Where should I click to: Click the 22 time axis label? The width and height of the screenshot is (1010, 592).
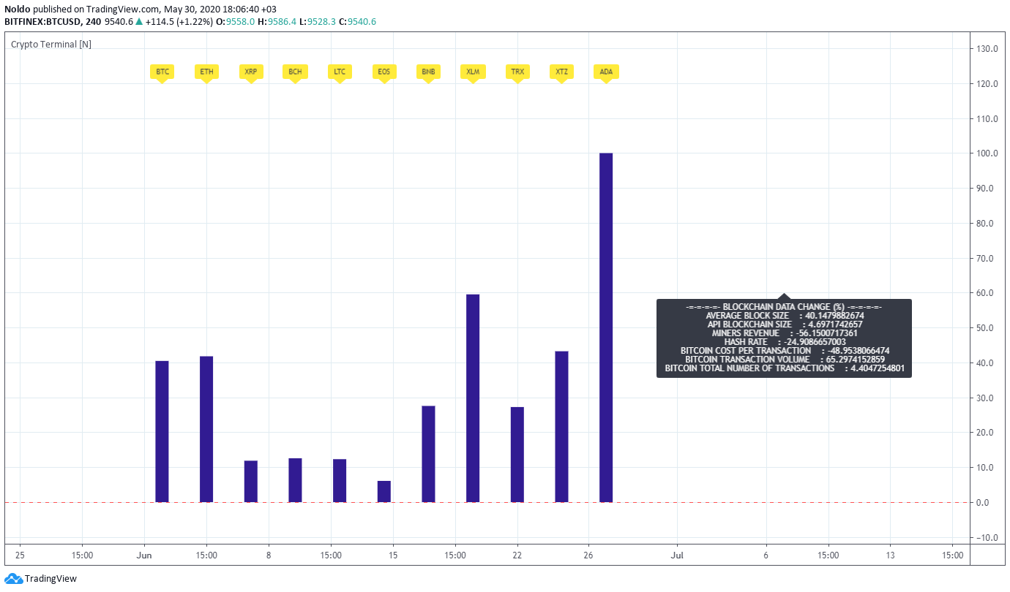click(517, 555)
